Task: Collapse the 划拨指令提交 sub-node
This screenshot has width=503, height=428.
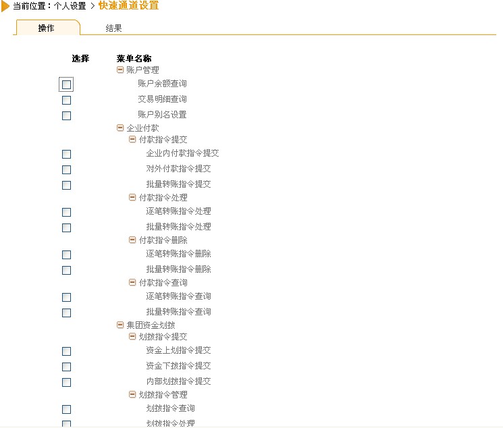Action: 132,336
